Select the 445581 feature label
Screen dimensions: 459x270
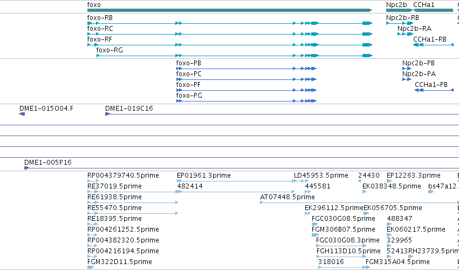(318, 186)
